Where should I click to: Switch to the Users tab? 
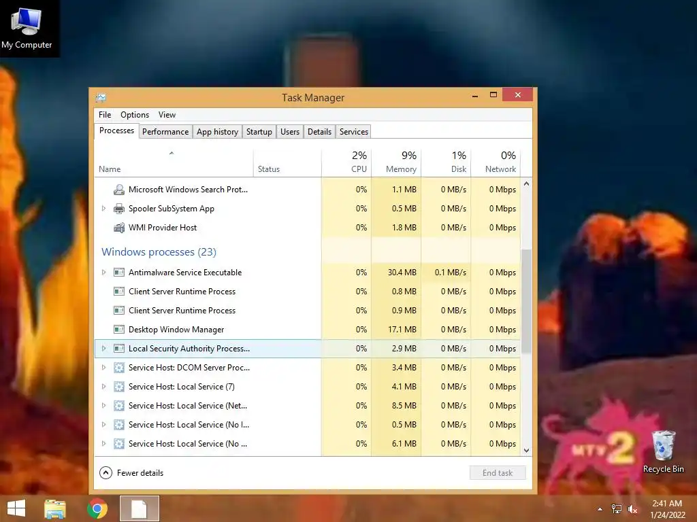290,132
